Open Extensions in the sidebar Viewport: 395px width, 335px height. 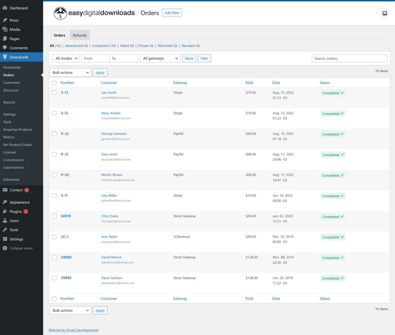[x=11, y=179]
